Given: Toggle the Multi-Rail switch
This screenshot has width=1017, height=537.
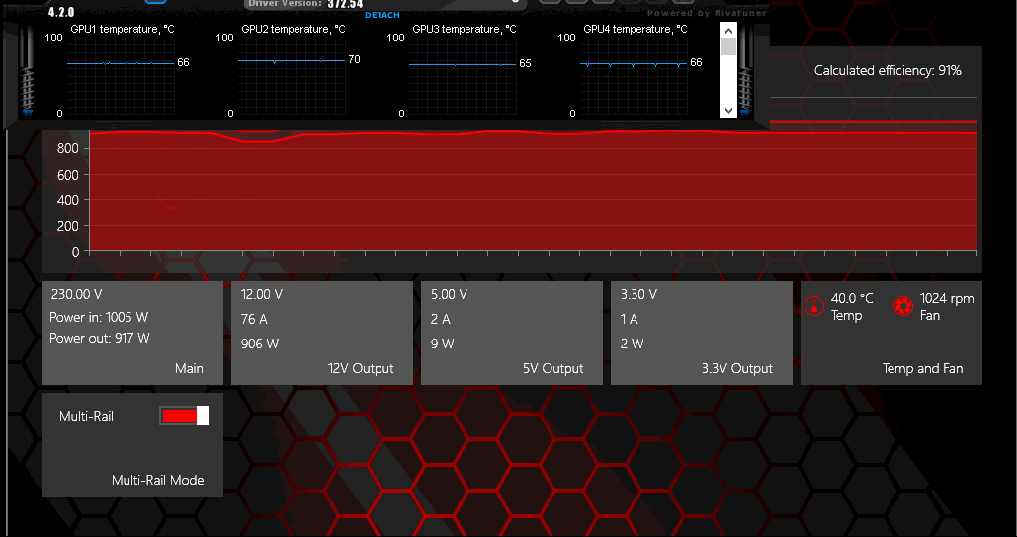Looking at the screenshot, I should click(184, 416).
